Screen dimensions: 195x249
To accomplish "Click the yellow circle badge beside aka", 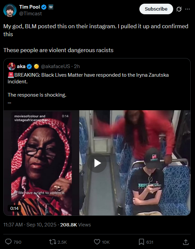I will [36, 66].
